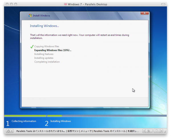Select the "Copying Windows files" step text
Screen dimensions: 171x140
[x=47, y=46]
